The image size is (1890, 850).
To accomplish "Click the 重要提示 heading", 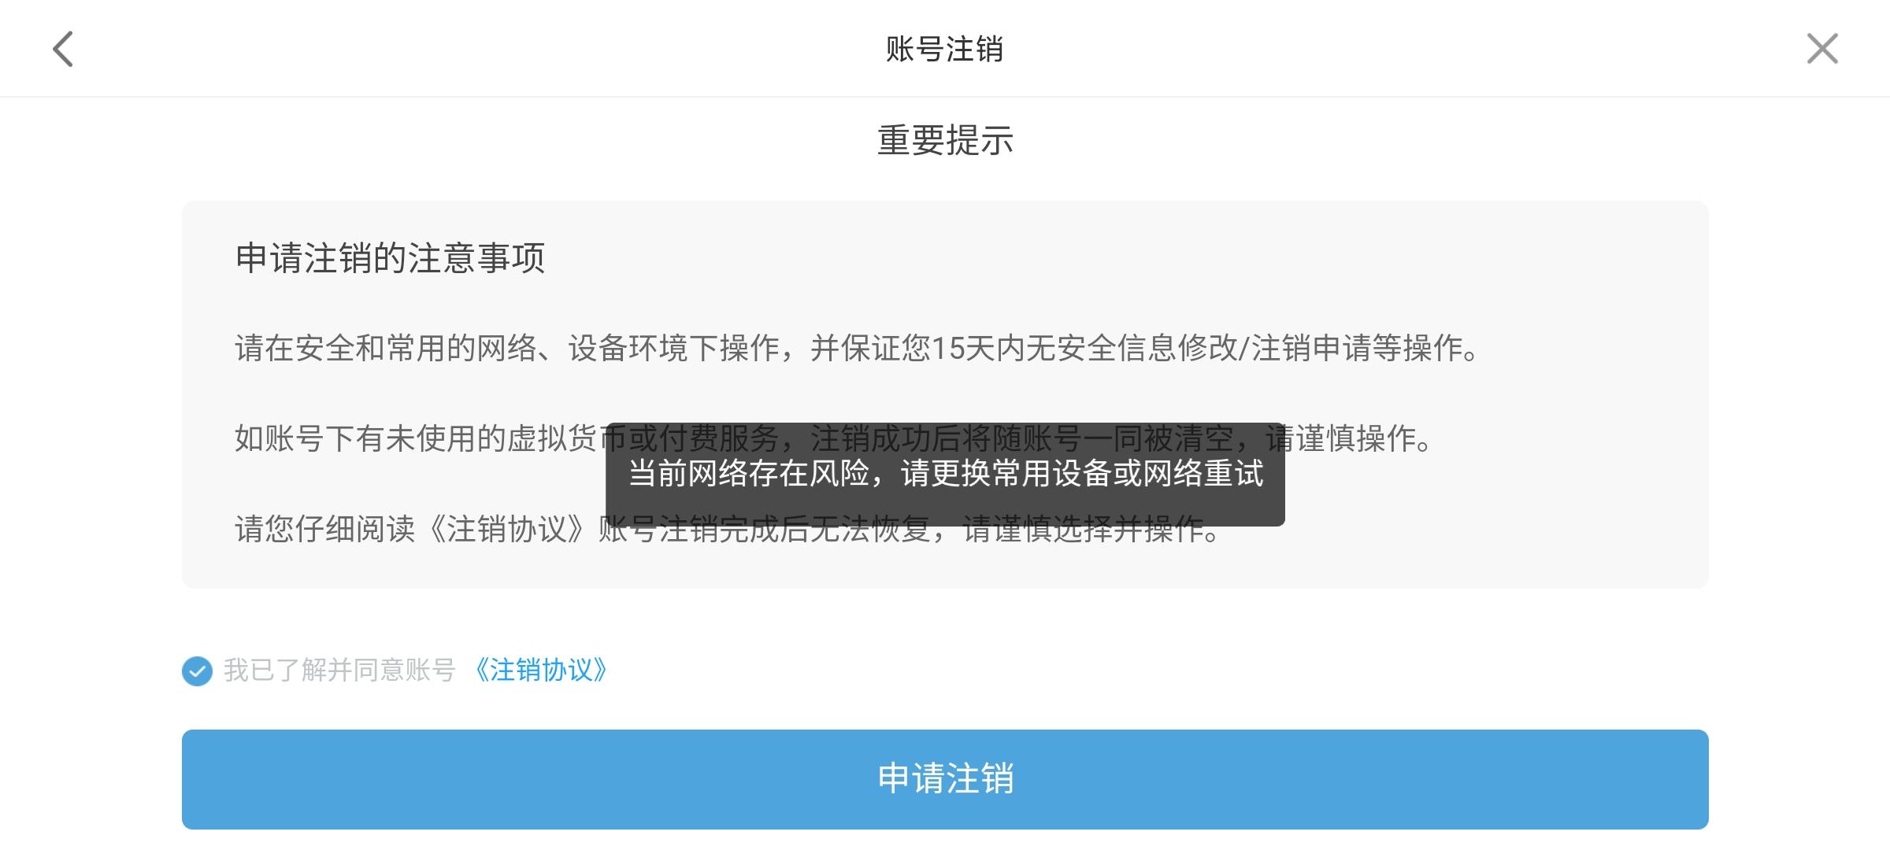I will point(945,141).
